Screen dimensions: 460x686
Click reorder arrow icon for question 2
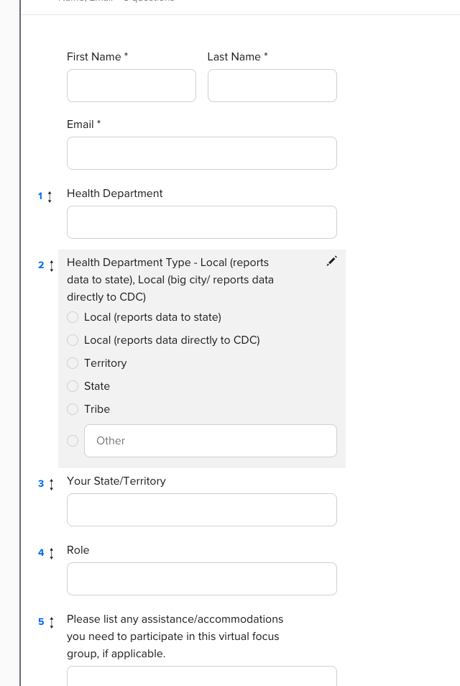click(x=51, y=265)
